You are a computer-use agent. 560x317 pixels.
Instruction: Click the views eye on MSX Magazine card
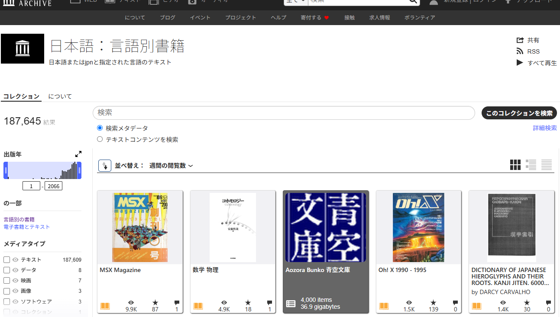click(x=131, y=303)
